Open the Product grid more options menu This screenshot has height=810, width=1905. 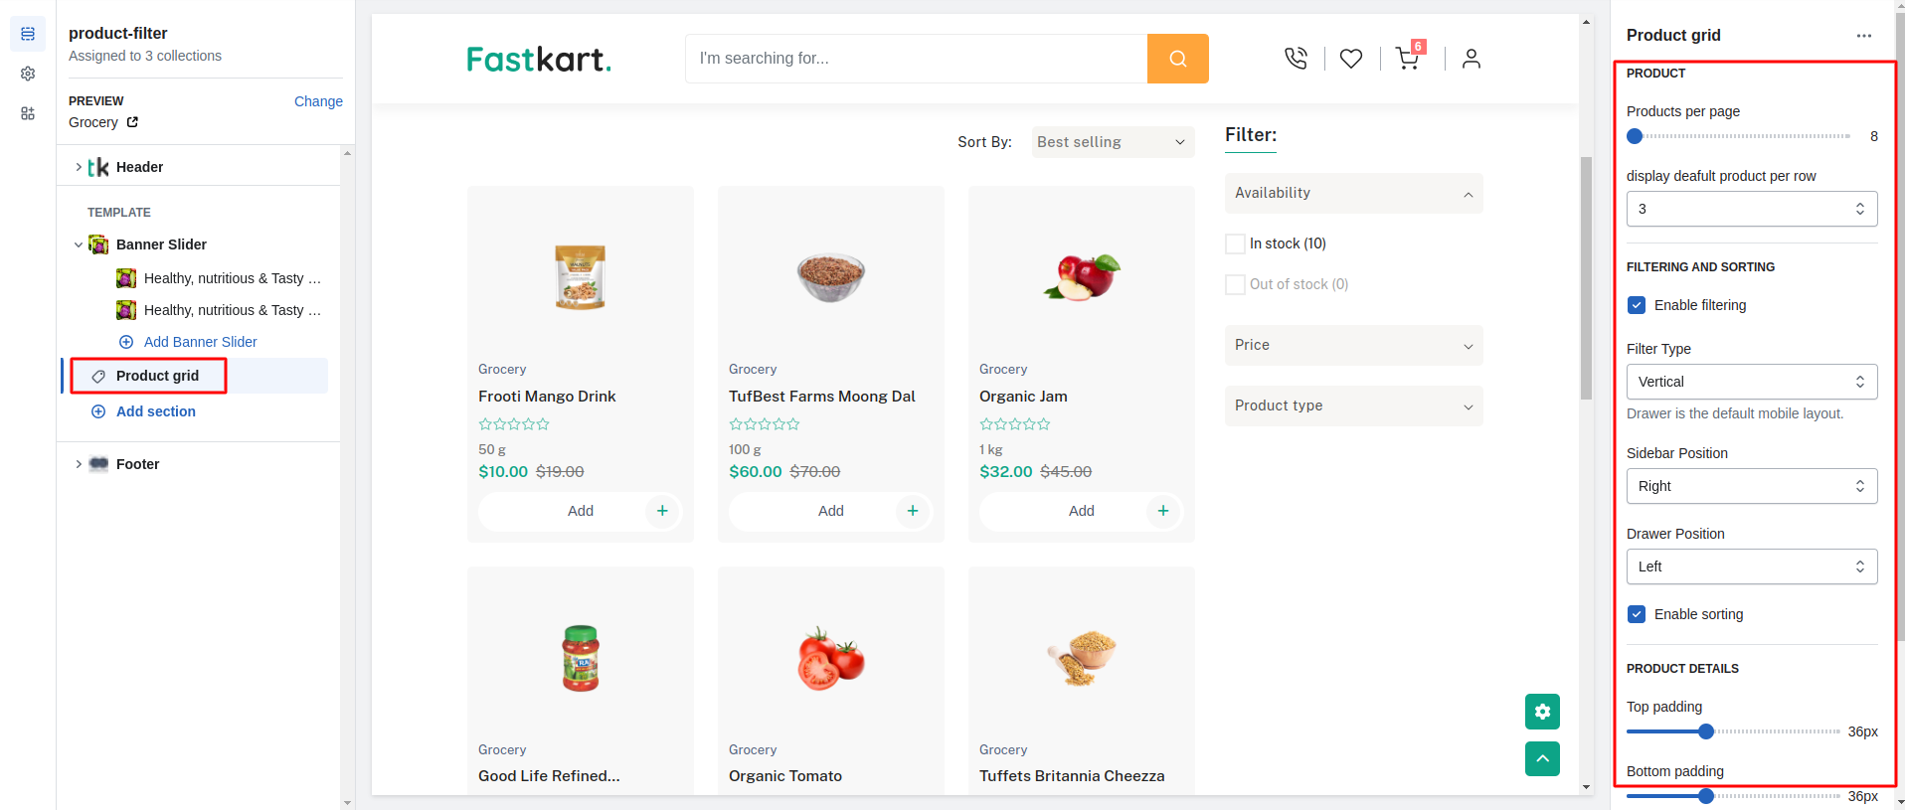click(x=1863, y=36)
